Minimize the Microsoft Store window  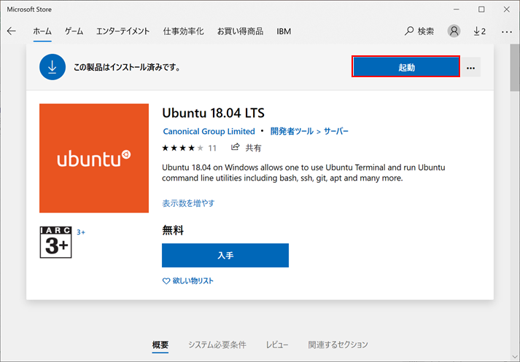pyautogui.click(x=457, y=9)
